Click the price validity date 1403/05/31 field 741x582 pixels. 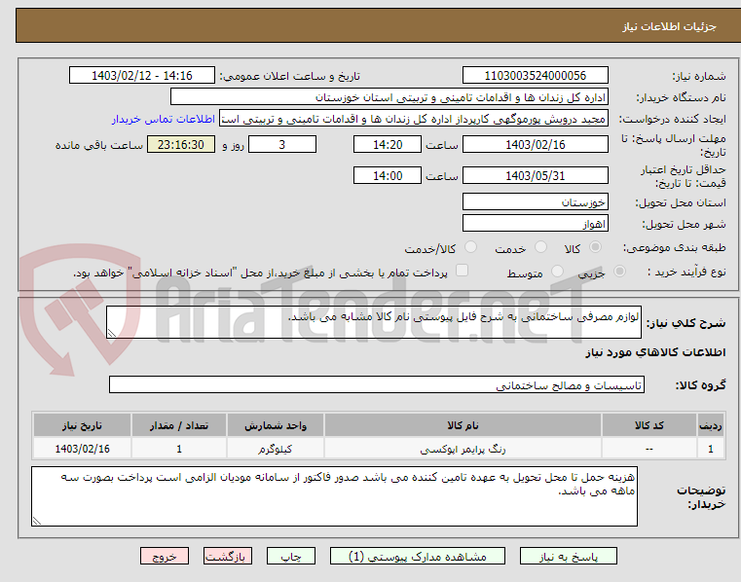[x=536, y=176]
